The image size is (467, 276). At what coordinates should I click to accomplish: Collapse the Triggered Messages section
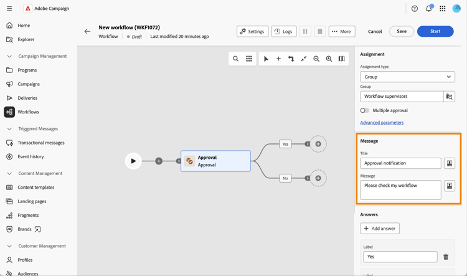tap(9, 129)
